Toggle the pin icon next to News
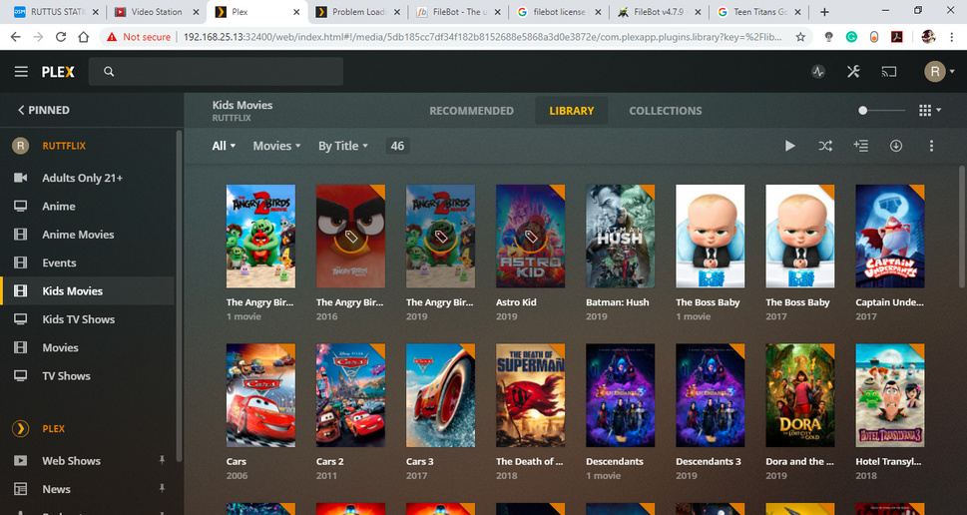 pos(162,488)
